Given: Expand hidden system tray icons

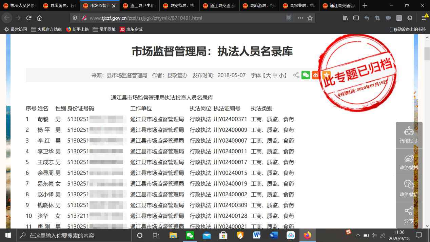Looking at the screenshot, I should (x=358, y=235).
